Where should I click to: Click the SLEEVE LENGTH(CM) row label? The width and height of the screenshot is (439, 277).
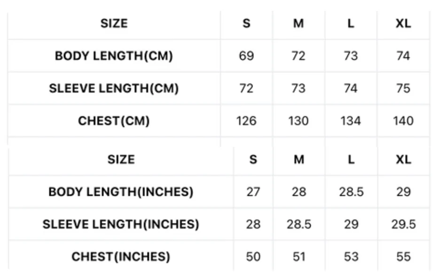click(114, 88)
